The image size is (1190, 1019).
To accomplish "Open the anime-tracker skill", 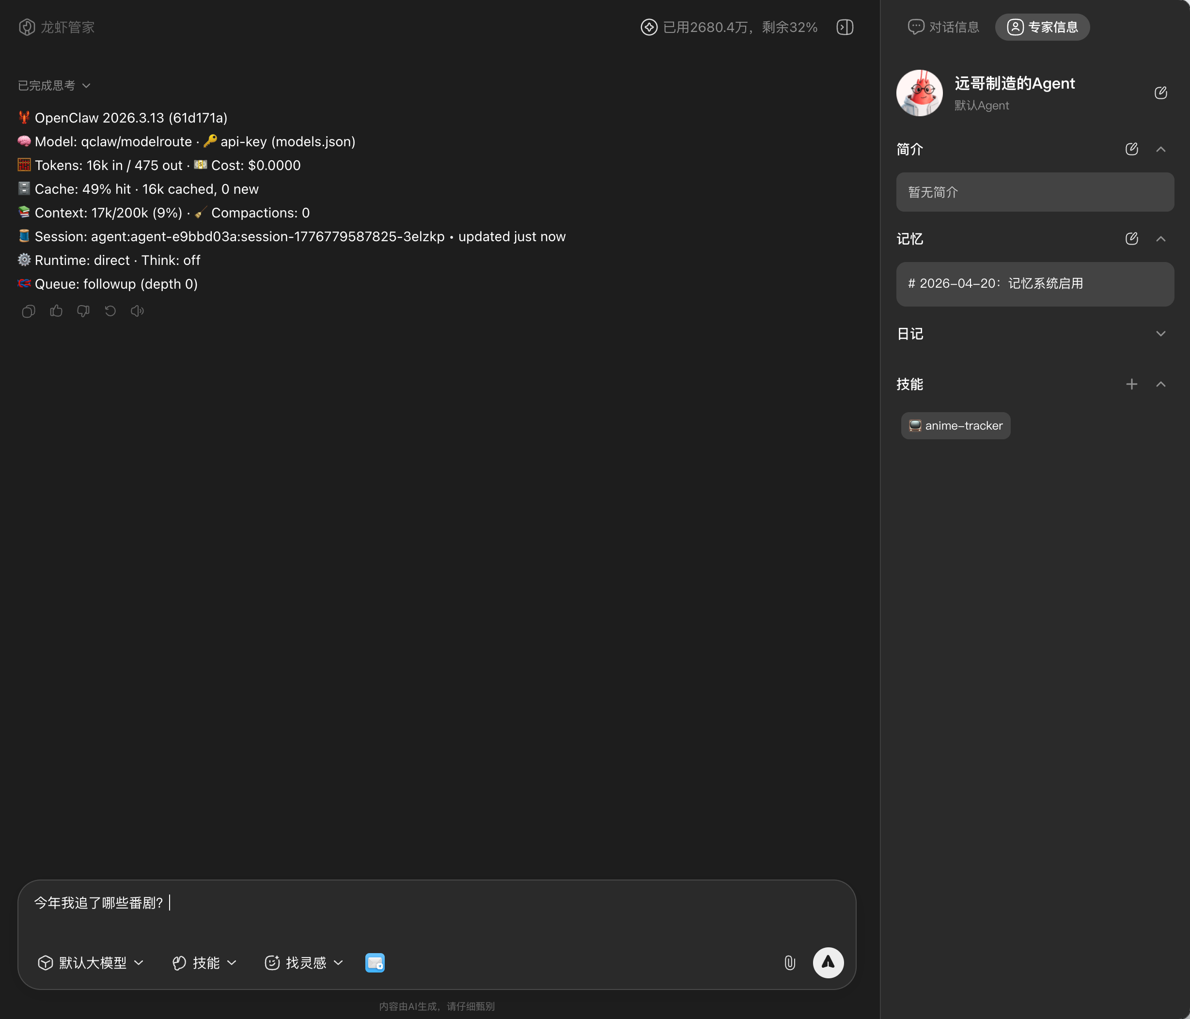I will point(955,426).
